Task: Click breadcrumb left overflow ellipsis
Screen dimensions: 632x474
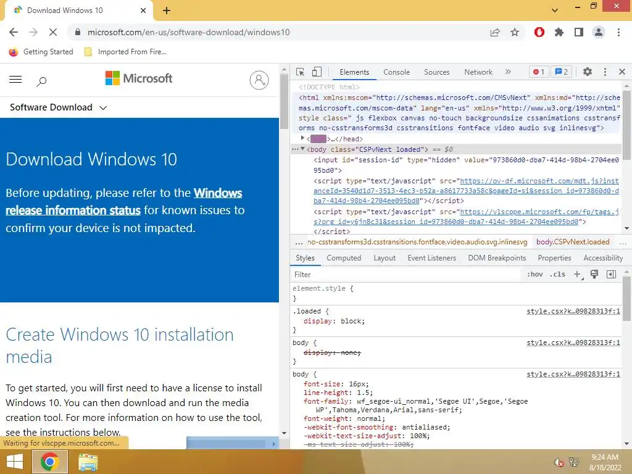Action: point(299,243)
